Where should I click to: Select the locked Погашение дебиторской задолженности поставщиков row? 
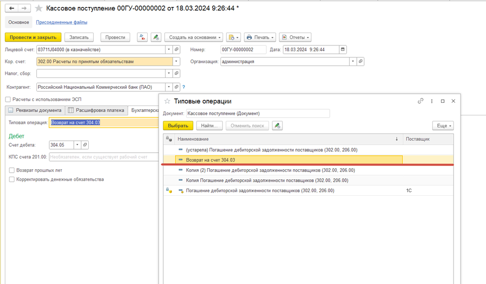tap(308, 191)
